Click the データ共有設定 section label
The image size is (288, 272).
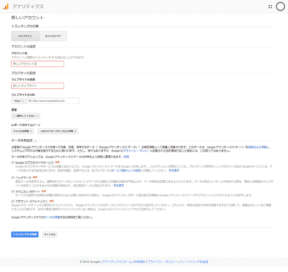tap(22, 140)
